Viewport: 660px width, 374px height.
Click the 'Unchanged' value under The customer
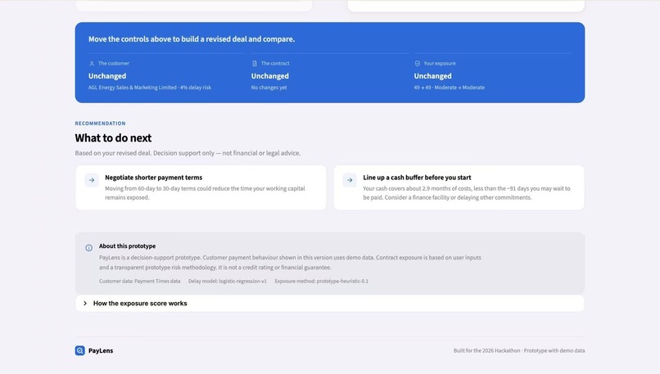(107, 76)
